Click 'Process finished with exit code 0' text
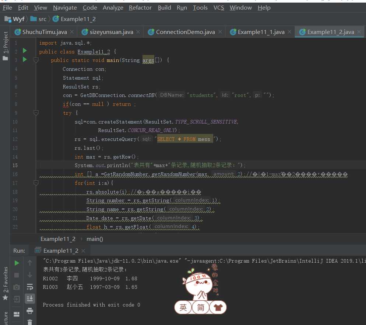The image size is (366, 325). point(91,305)
